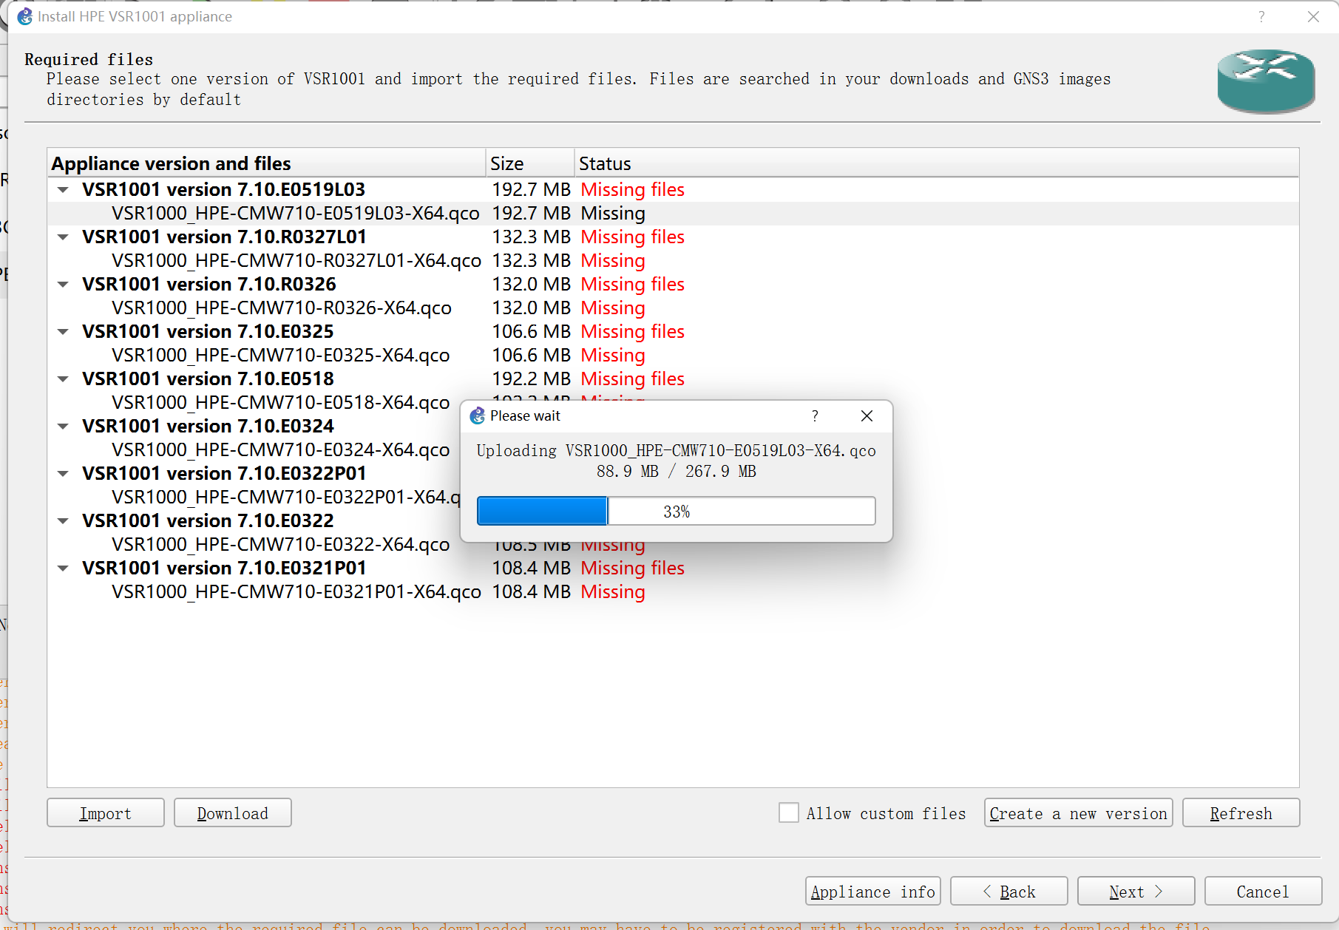The image size is (1339, 930).
Task: Select file VSR1000_HPE-CMW710-E0321P01-X64.qco
Action: tap(296, 592)
